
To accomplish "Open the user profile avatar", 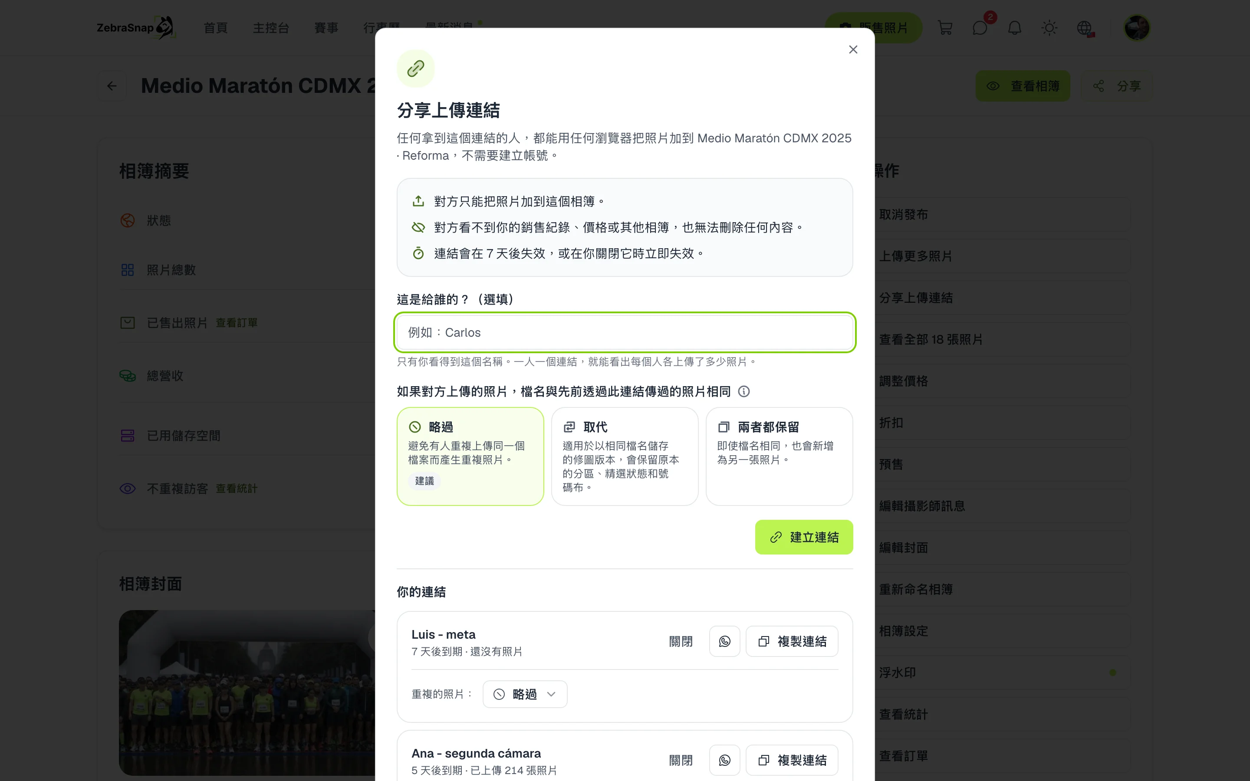I will 1136,28.
